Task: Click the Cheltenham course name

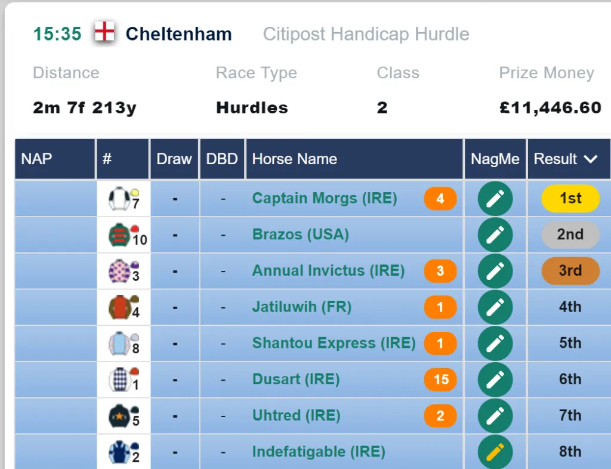Action: (178, 34)
